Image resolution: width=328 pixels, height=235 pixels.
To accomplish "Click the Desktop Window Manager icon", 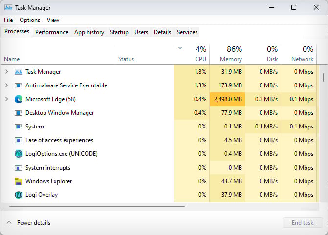I will click(x=19, y=113).
